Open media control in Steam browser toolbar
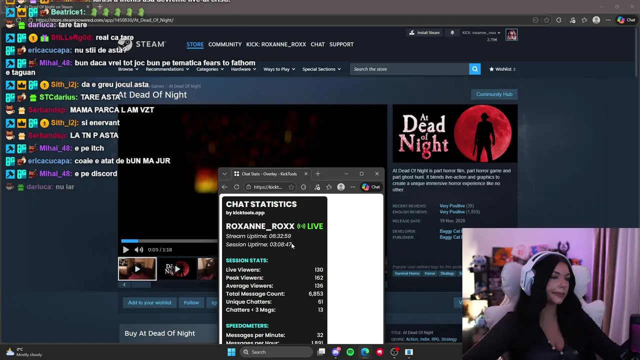 coord(572,20)
